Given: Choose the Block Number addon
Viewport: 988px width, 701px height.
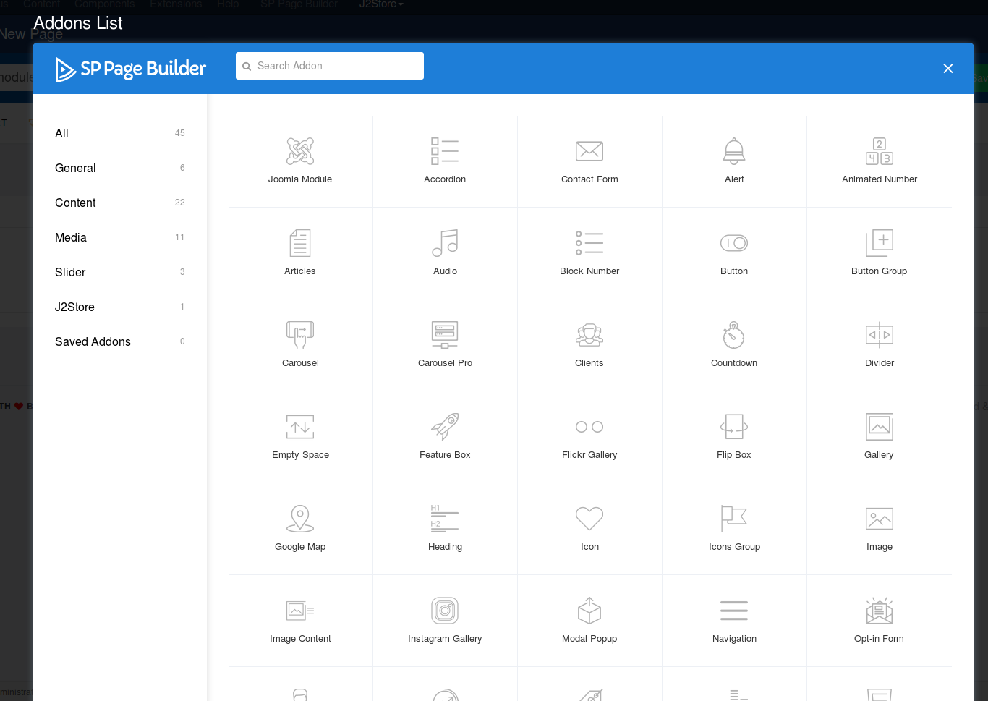Looking at the screenshot, I should 589,253.
